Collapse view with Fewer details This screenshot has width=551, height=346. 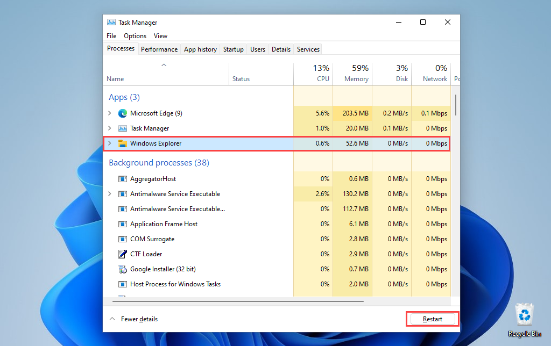pyautogui.click(x=133, y=319)
